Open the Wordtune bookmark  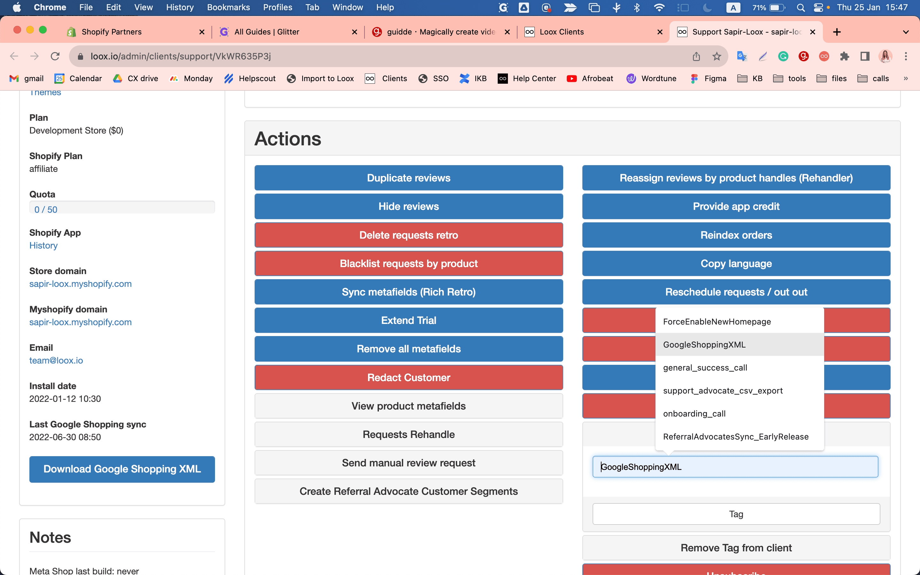pyautogui.click(x=651, y=78)
